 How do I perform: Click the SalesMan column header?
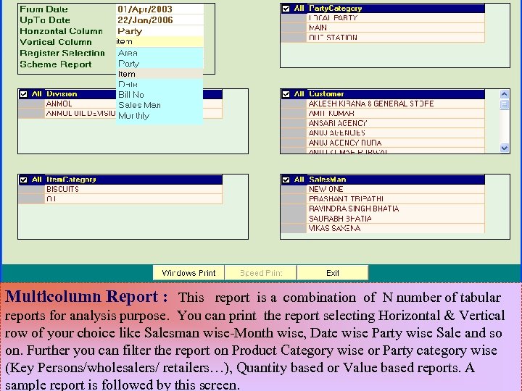pos(395,180)
